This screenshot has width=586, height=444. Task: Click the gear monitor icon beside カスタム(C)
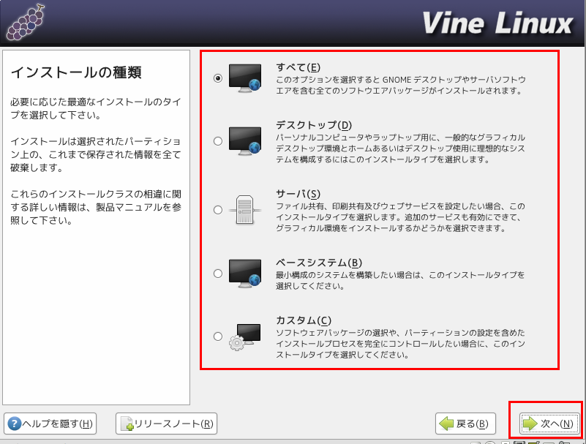[245, 336]
